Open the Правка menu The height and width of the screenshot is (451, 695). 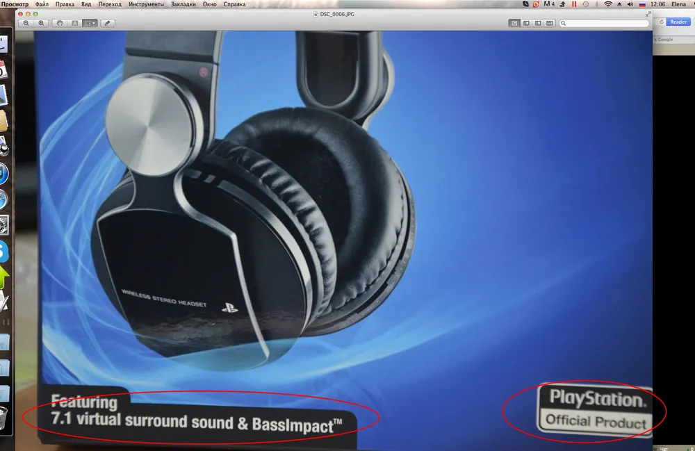coord(65,4)
